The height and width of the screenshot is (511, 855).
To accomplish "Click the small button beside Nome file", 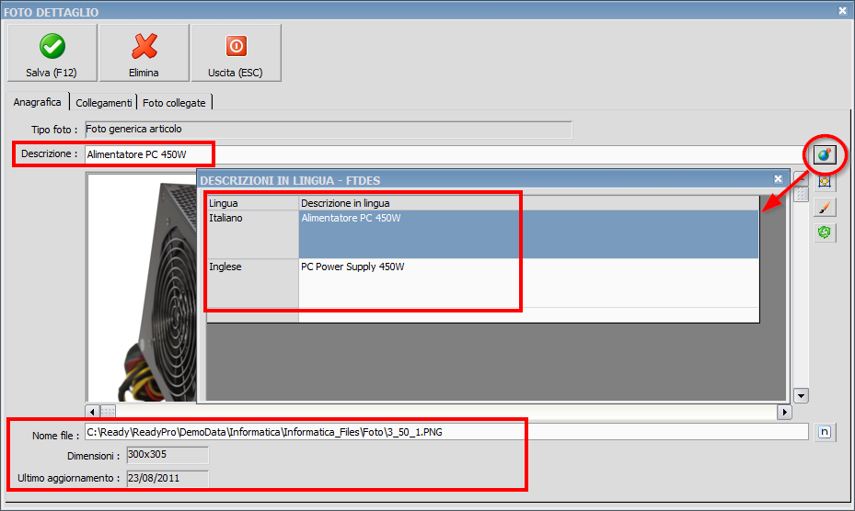I will pyautogui.click(x=825, y=432).
